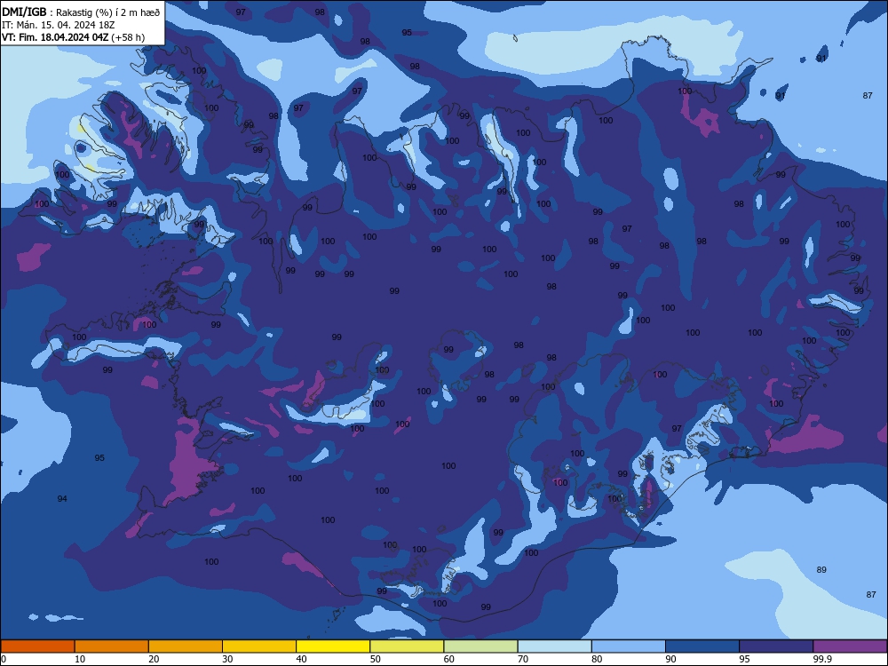Screen dimensions: 888x666
Task: Select the medium blue 90–95 legend swatch
Action: tap(702, 646)
